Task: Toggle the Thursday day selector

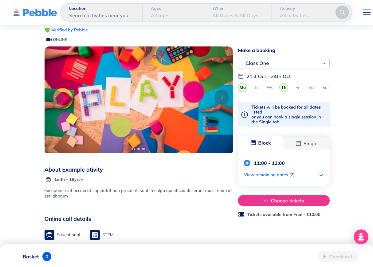Action: [x=284, y=88]
